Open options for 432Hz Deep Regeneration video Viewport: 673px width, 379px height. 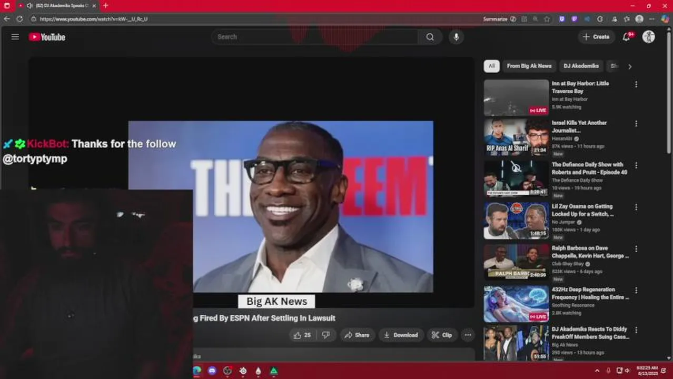(x=636, y=290)
